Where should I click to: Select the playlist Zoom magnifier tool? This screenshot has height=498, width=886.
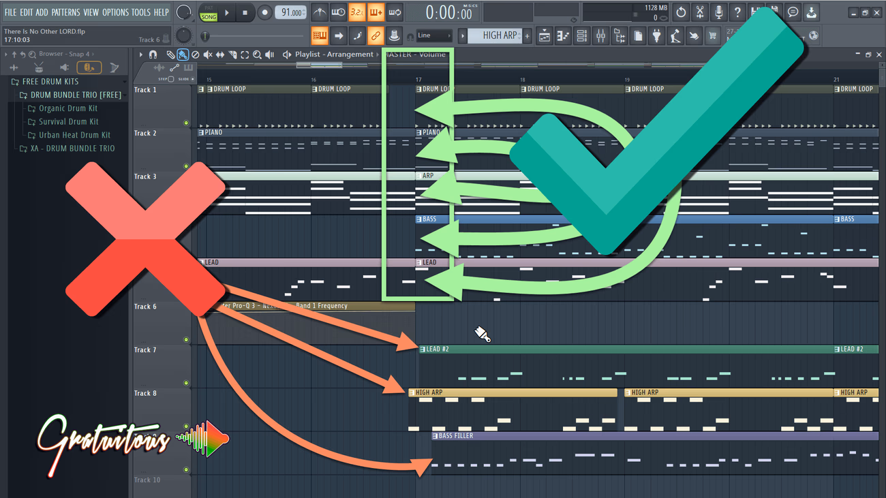click(257, 55)
